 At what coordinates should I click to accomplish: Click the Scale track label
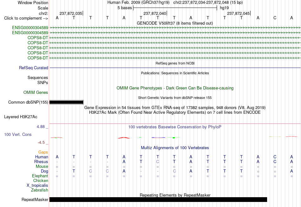point(43,8)
